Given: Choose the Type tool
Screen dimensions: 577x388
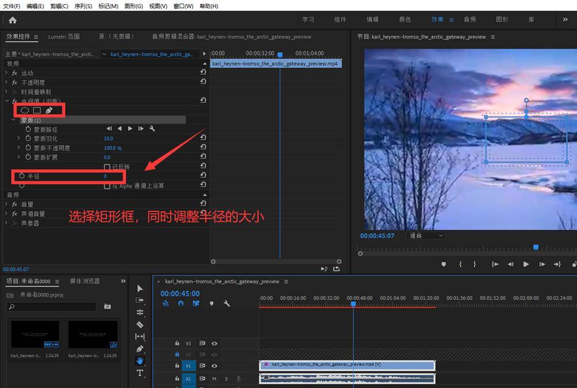Looking at the screenshot, I should click(140, 373).
